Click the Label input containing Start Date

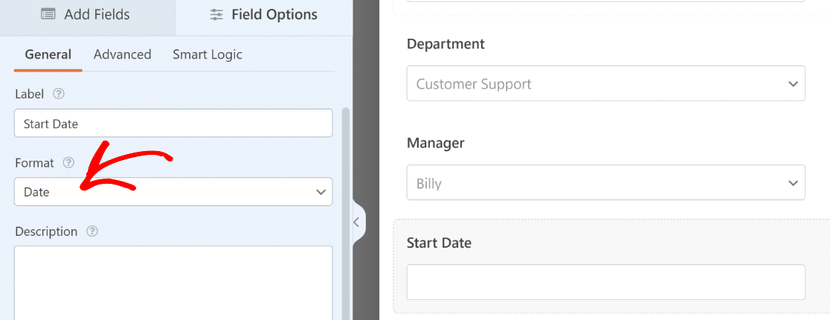coord(173,124)
